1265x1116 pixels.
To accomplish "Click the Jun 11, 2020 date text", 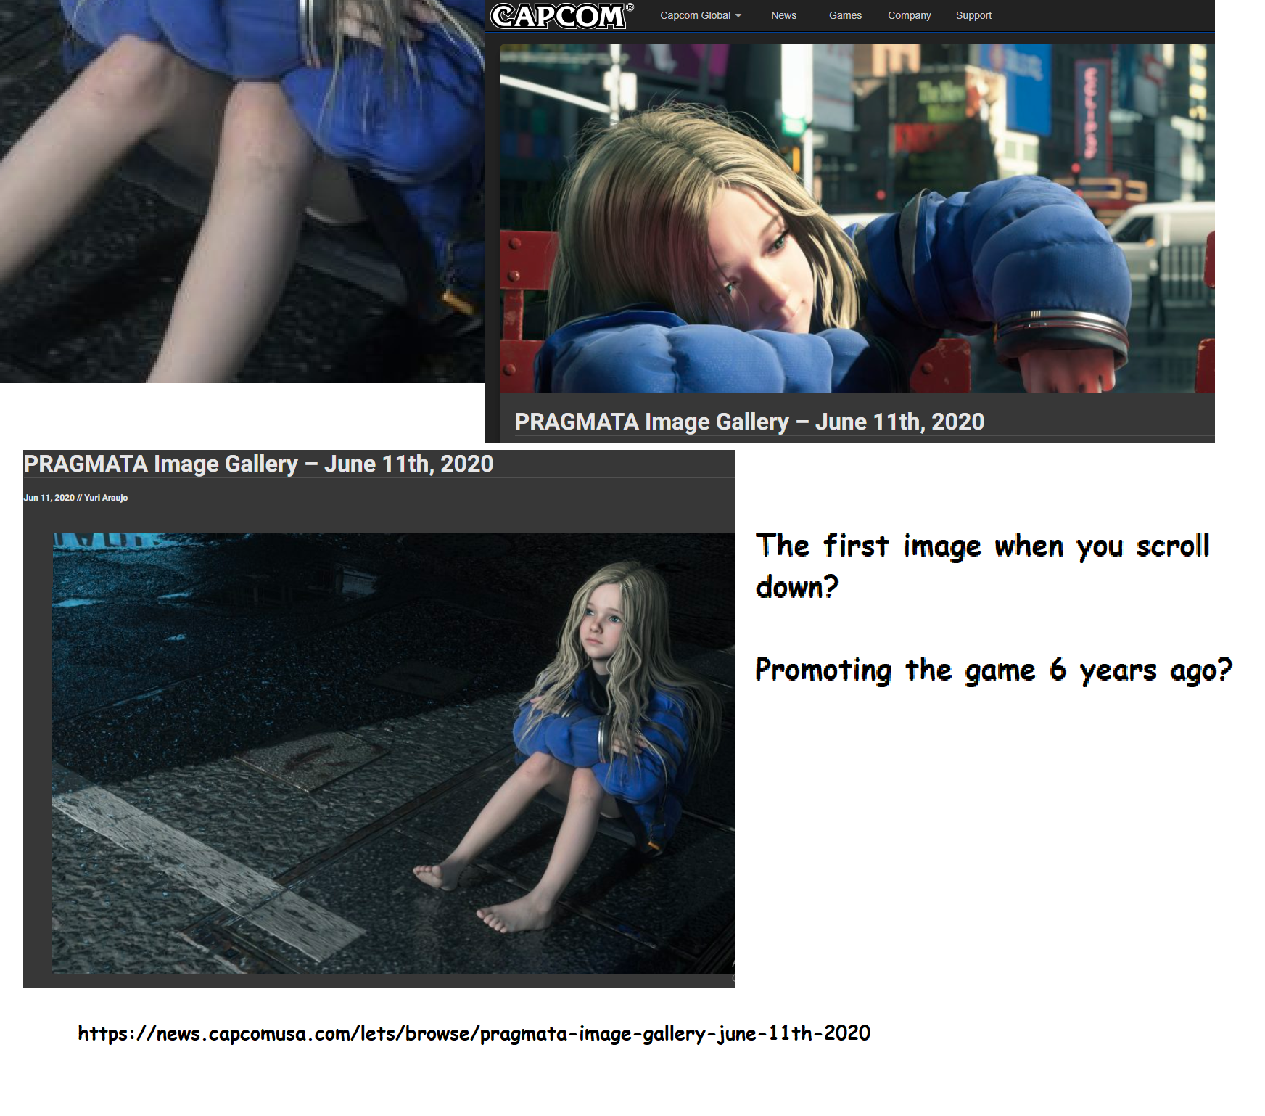I will (x=49, y=498).
